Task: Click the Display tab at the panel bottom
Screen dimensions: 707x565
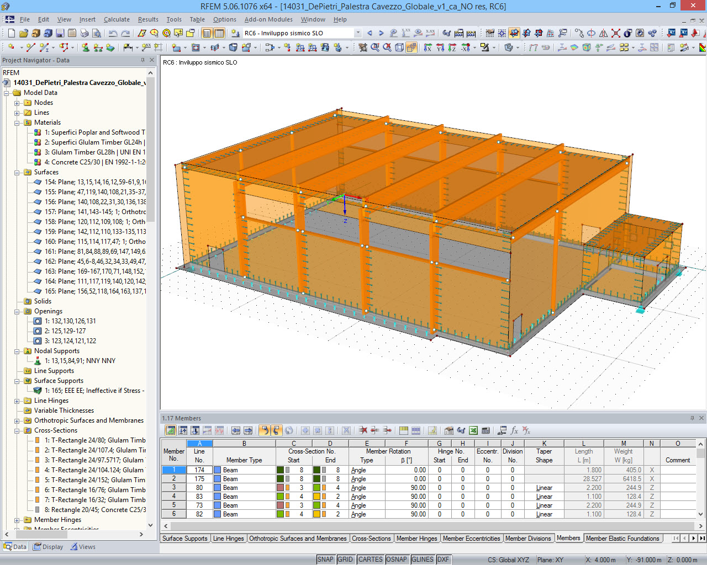Action: pyautogui.click(x=54, y=547)
